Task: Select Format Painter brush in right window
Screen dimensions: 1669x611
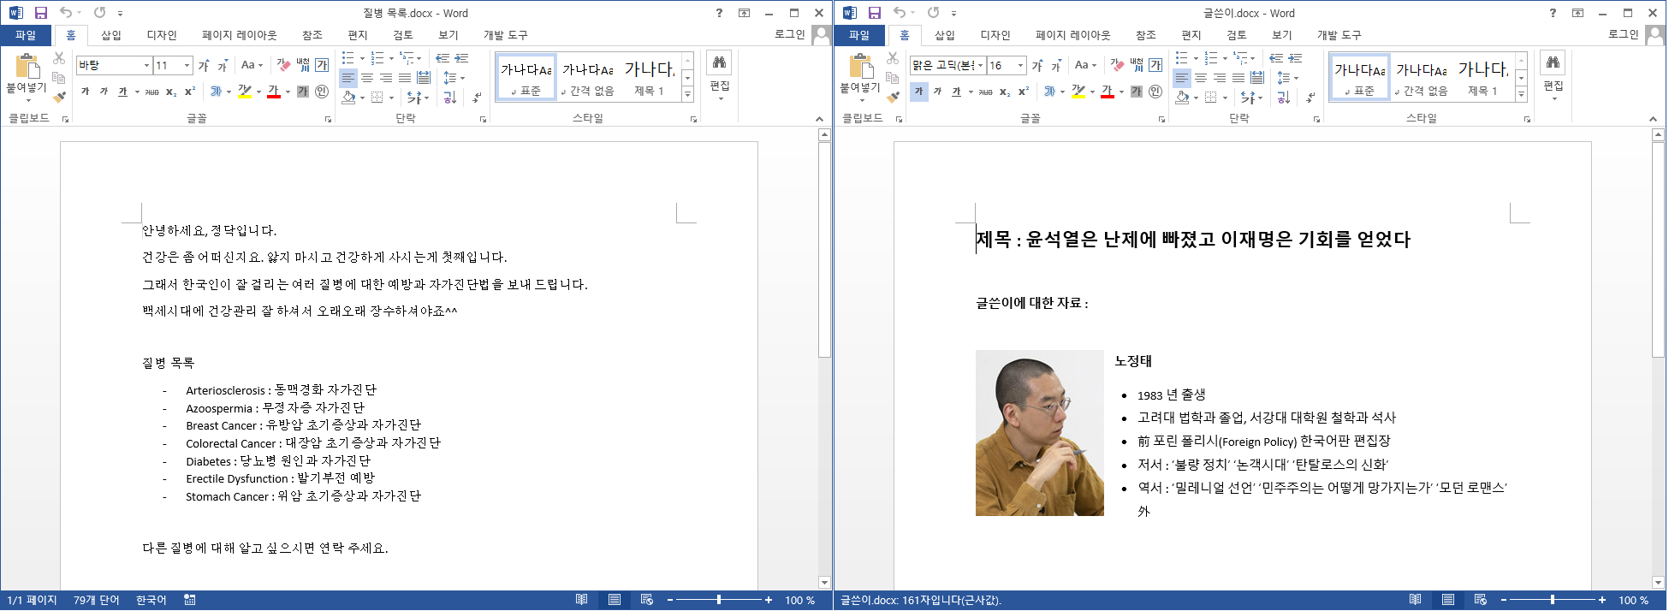Action: 893,97
